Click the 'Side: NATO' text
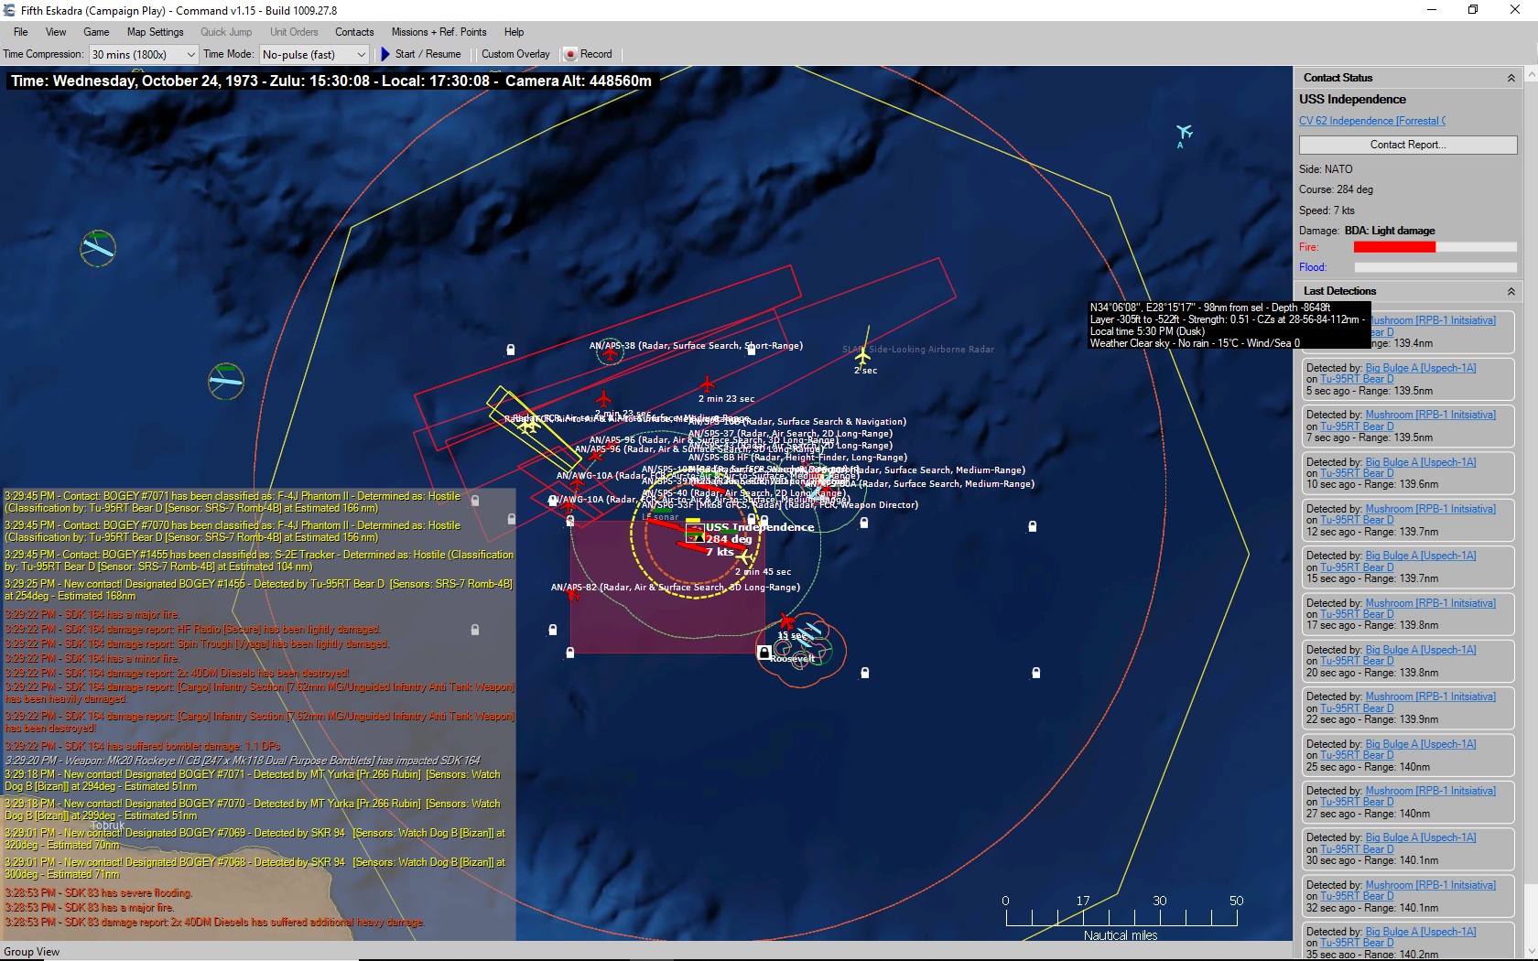Image resolution: width=1538 pixels, height=961 pixels. 1326,169
